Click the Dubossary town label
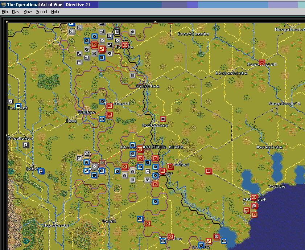Image resolution: width=305 pixels, height=250 pixels. pyautogui.click(x=155, y=126)
